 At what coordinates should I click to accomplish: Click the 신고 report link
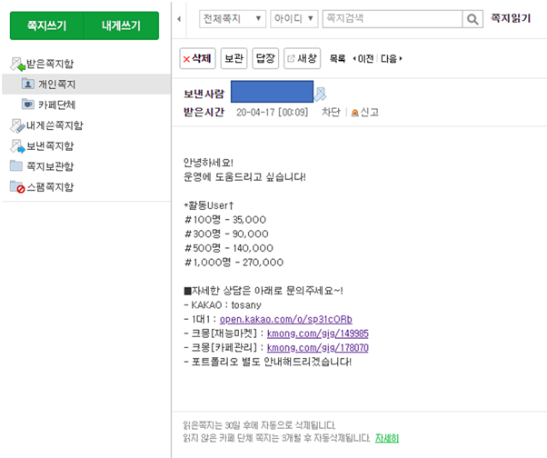point(370,112)
